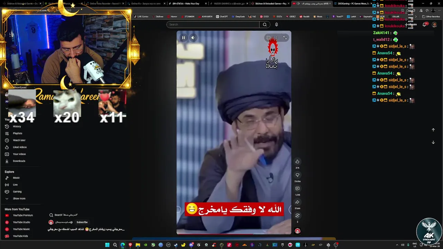This screenshot has height=249, width=443.
Task: Open Brave browser from the taskbar
Action: pyautogui.click(x=130, y=245)
